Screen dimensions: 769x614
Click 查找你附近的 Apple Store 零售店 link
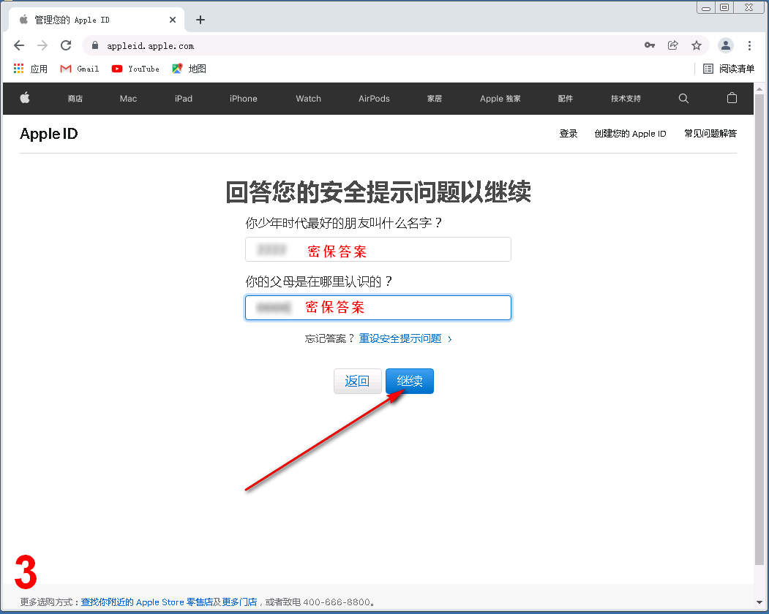point(147,602)
